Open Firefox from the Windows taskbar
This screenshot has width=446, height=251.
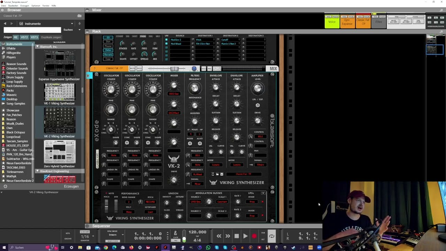pos(131,248)
